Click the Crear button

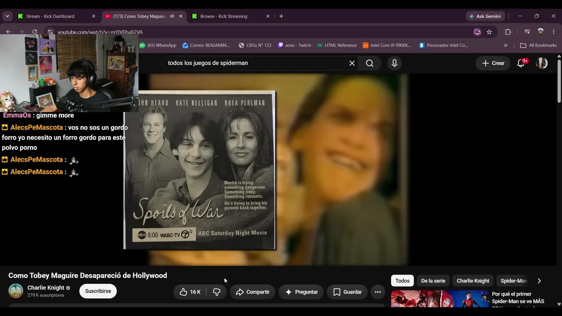pos(493,63)
